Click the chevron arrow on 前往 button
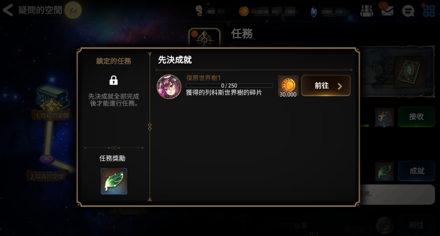Image resolution: width=440 pixels, height=236 pixels. click(340, 86)
